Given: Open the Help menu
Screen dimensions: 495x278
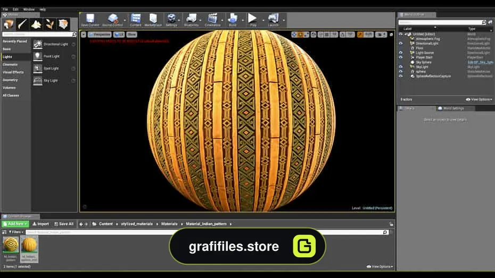Looking at the screenshot, I should (43, 10).
